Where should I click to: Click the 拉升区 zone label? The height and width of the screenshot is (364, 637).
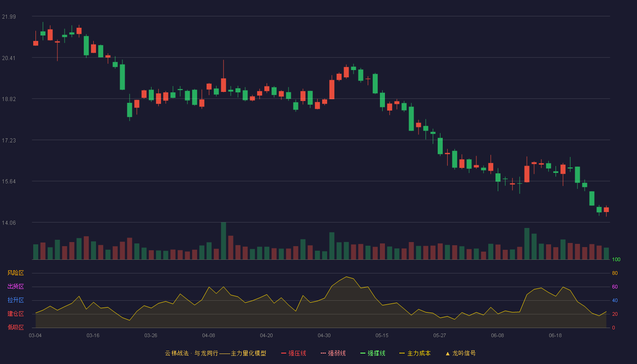click(x=15, y=300)
